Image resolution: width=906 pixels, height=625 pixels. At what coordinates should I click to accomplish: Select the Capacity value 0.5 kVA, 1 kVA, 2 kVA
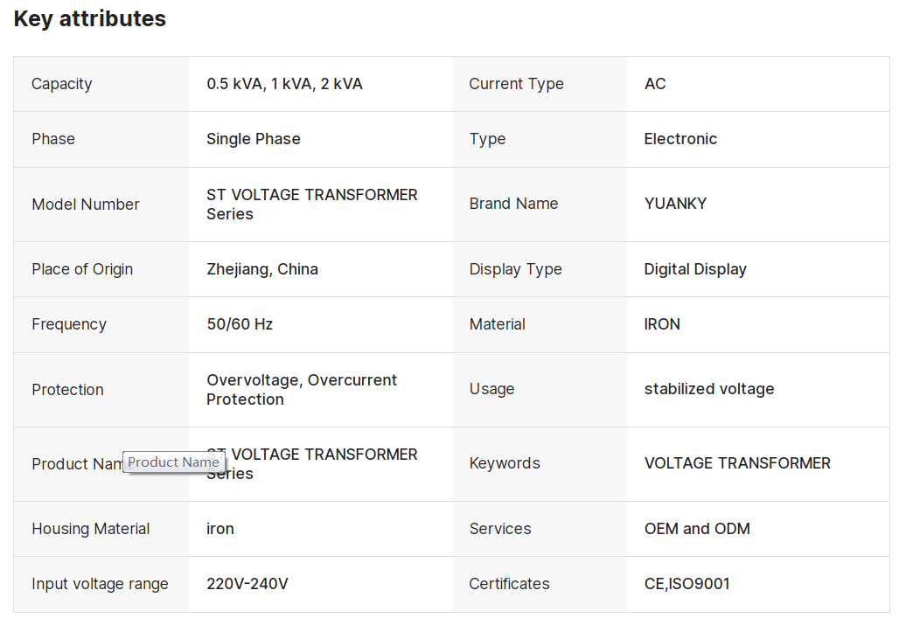tap(284, 84)
